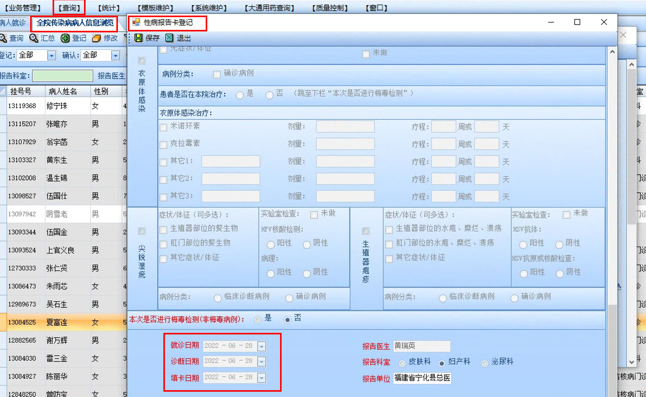Check the 米诺环素 treatment checkbox
The height and width of the screenshot is (397, 646).
point(163,127)
